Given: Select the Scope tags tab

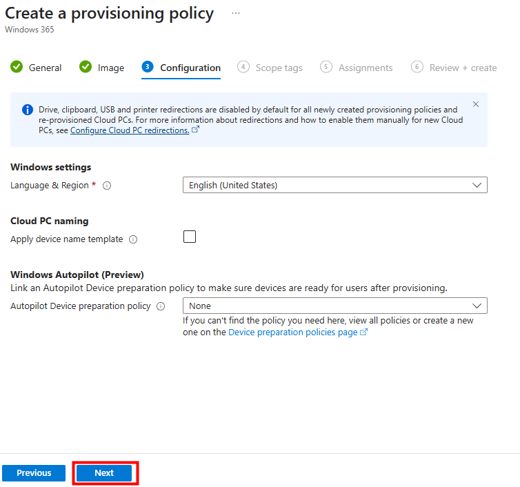Looking at the screenshot, I should (x=279, y=68).
